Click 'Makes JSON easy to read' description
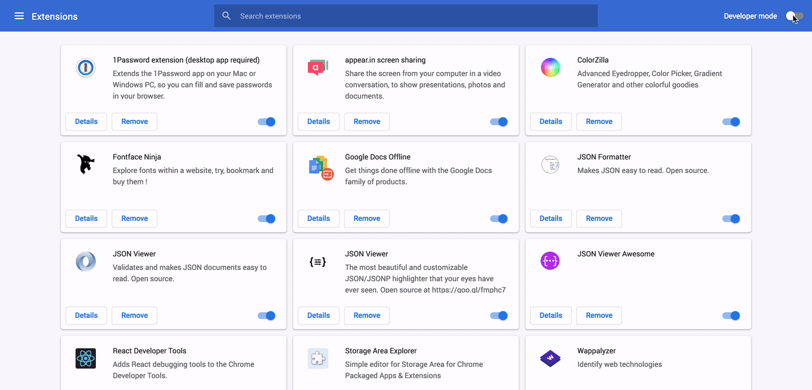 tap(643, 170)
